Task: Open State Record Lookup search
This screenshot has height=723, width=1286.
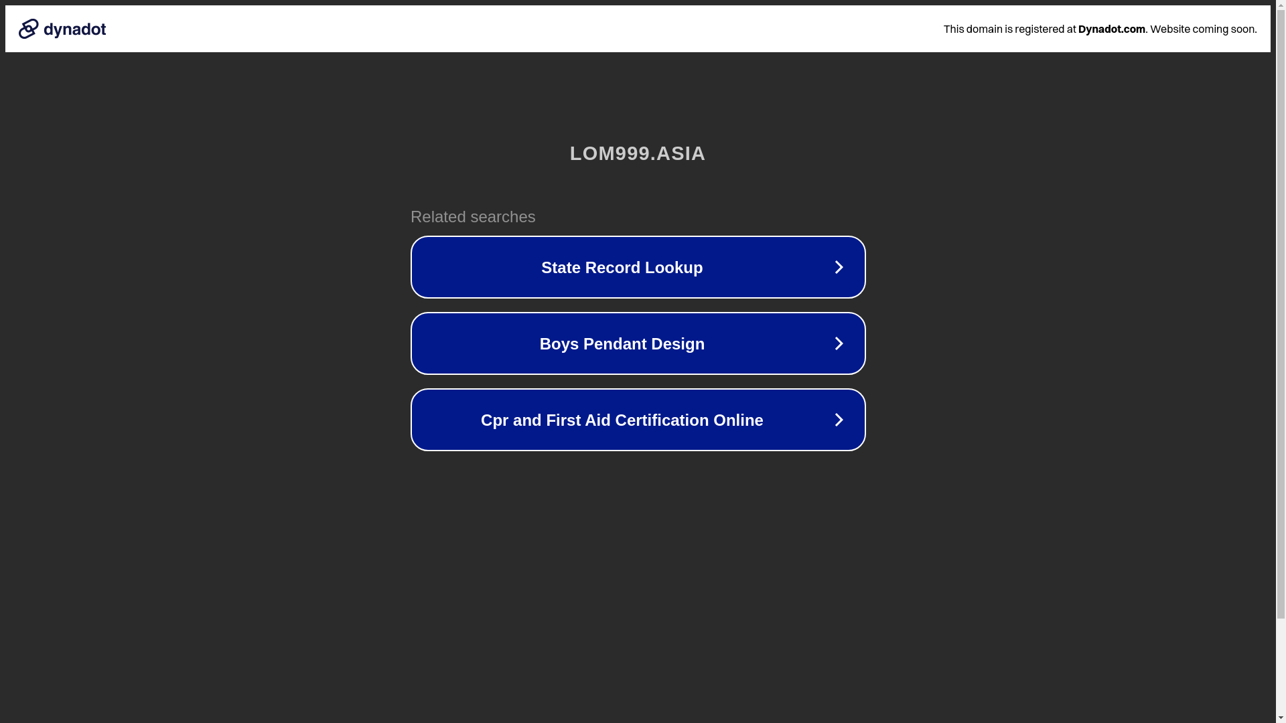Action: [638, 267]
